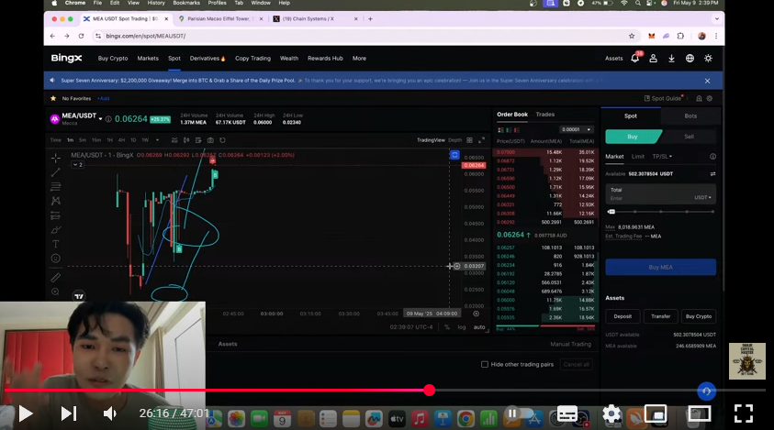Open more timeframes dropdown arrow
Screen dimensions: 774x430
(x=158, y=140)
